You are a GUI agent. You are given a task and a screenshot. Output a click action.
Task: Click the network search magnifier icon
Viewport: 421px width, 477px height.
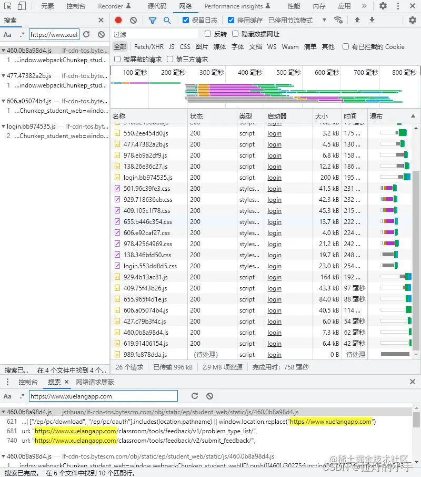167,21
